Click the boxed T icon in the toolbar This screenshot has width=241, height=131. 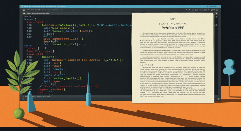pyautogui.click(x=196, y=10)
